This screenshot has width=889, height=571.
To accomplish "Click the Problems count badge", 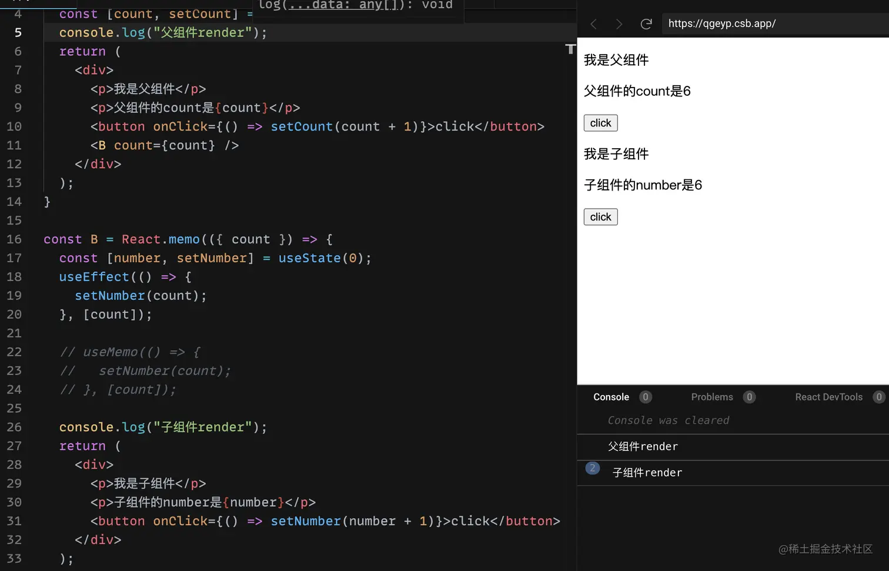I will pos(749,397).
